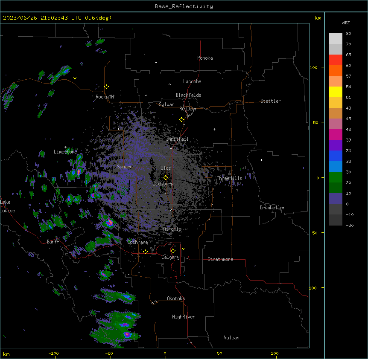Select the Cochrane label
Image resolution: width=368 pixels, height=359 pixels.
click(x=137, y=242)
